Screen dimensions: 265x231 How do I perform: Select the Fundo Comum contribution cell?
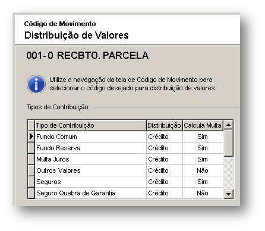pyautogui.click(x=90, y=137)
